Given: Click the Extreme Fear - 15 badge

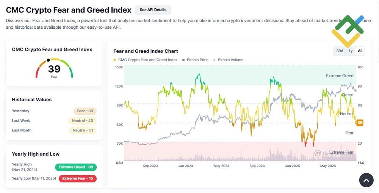Looking at the screenshot, I should pyautogui.click(x=78, y=178).
